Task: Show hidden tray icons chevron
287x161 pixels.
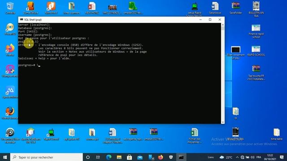Action: click(237, 157)
